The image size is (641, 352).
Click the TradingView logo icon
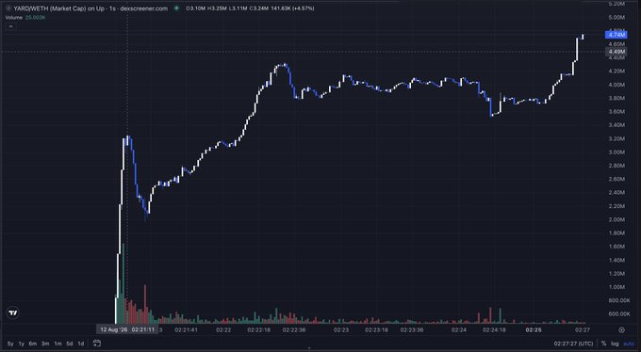[13, 313]
